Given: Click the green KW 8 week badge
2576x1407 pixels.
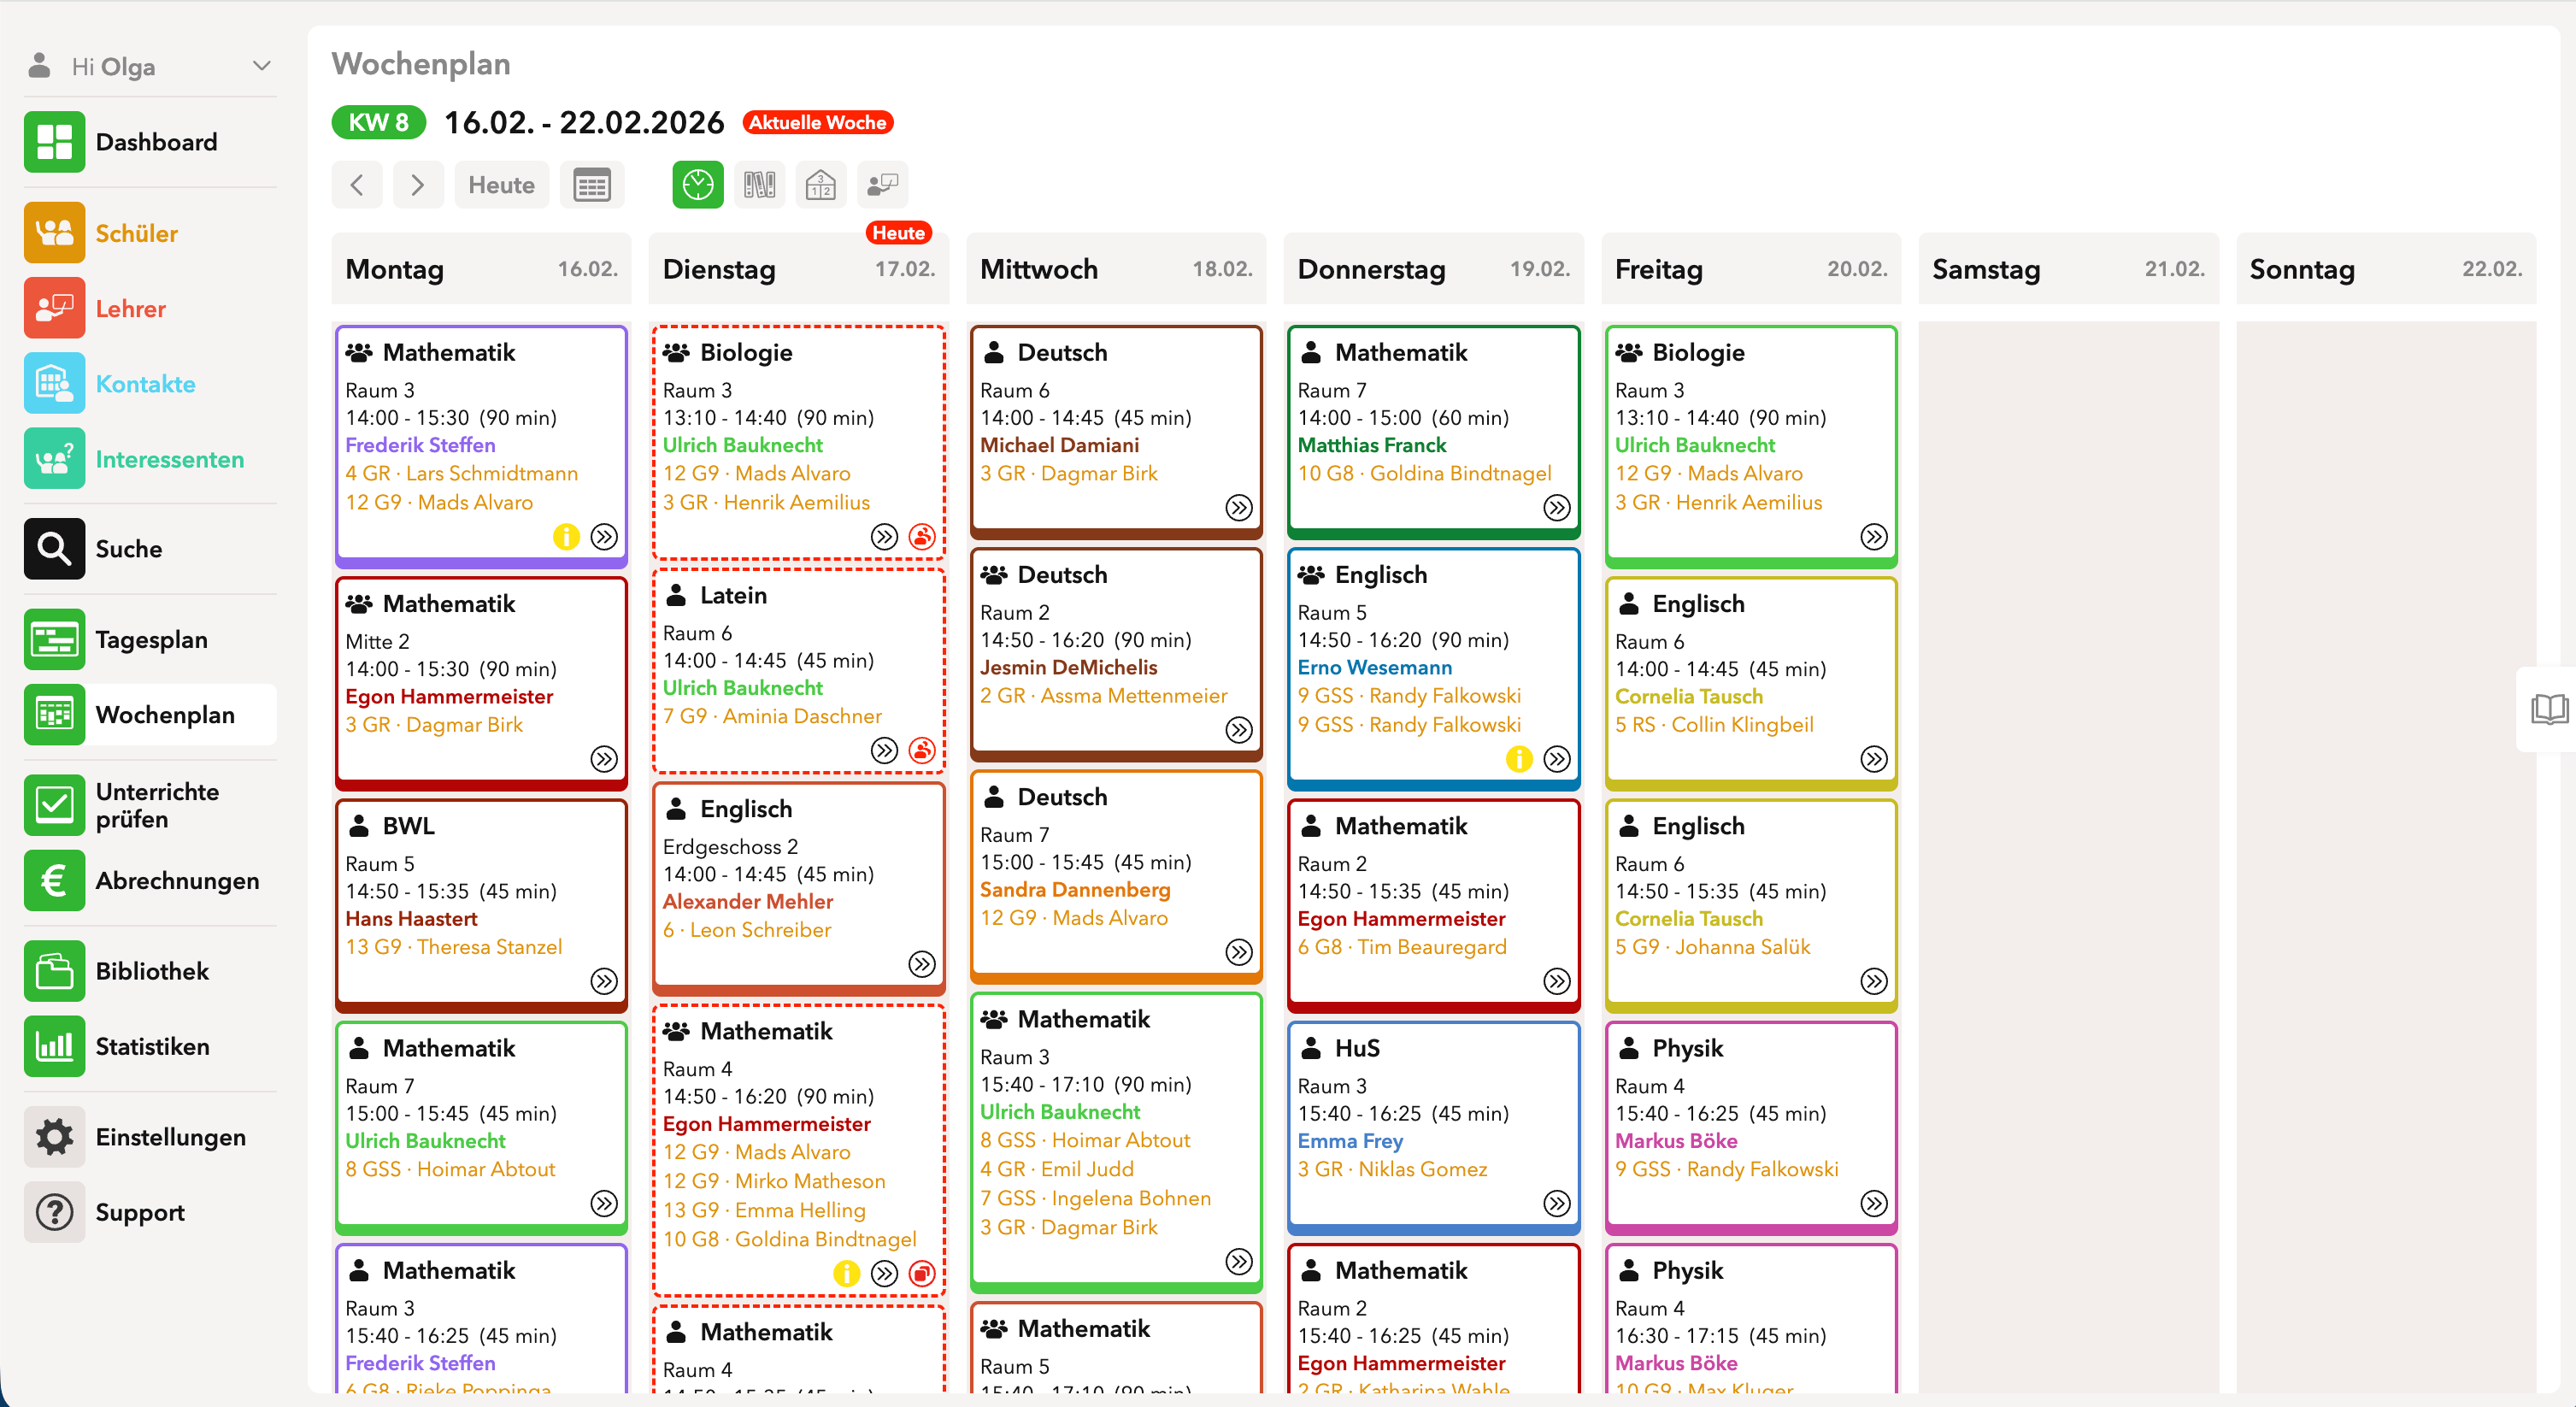Looking at the screenshot, I should (x=378, y=122).
